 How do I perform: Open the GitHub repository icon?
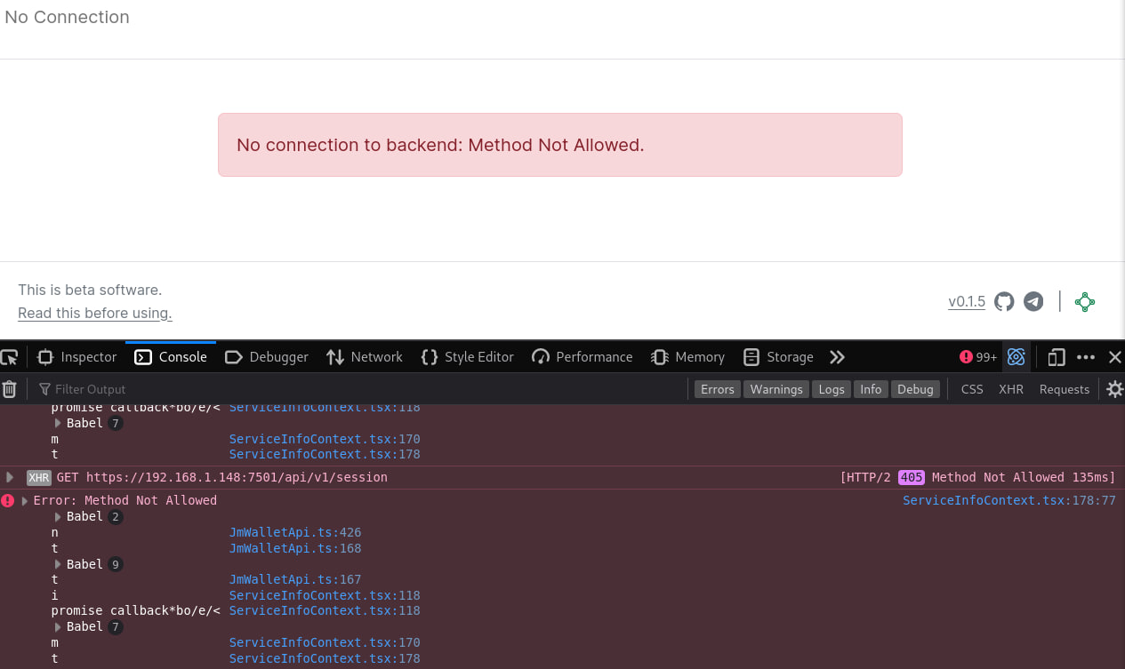point(1004,302)
